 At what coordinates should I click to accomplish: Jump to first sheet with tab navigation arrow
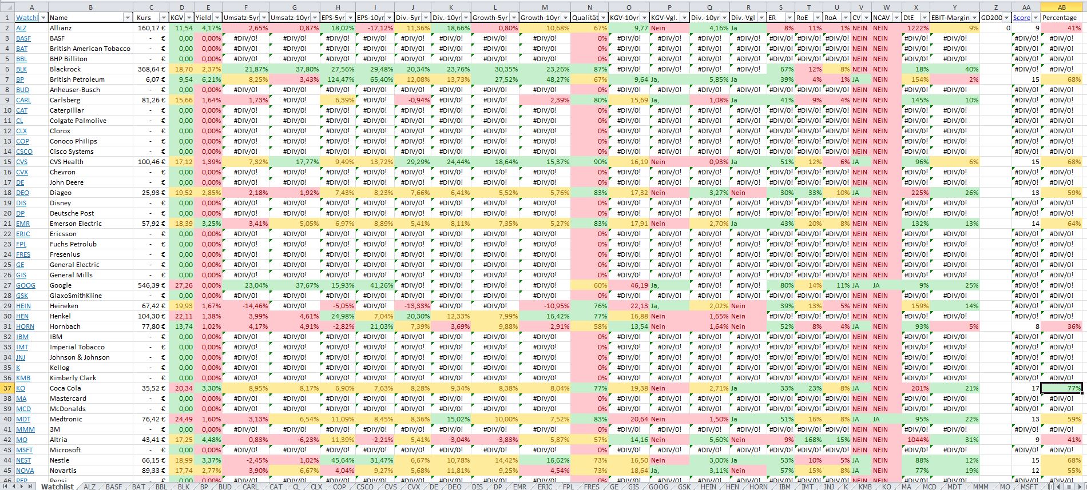pos(5,486)
